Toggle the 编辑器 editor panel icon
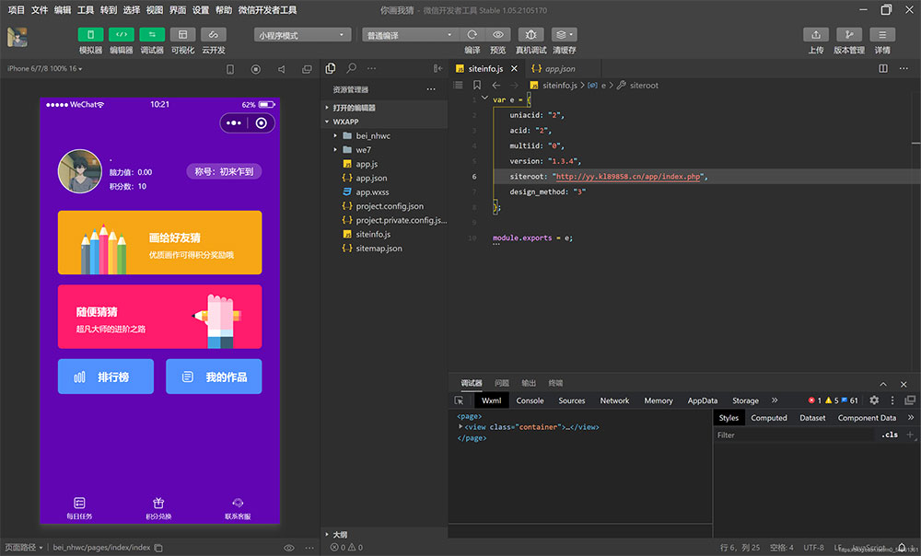Screen dimensions: 921x556 pyautogui.click(x=121, y=35)
